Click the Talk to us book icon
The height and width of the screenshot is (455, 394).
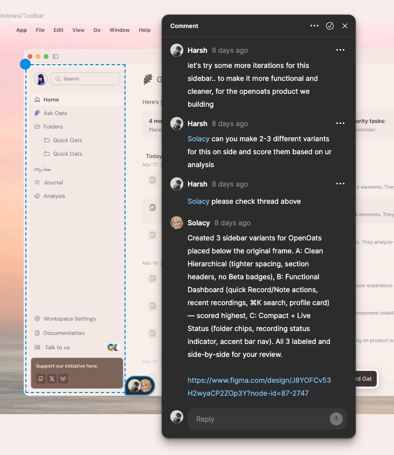[37, 347]
